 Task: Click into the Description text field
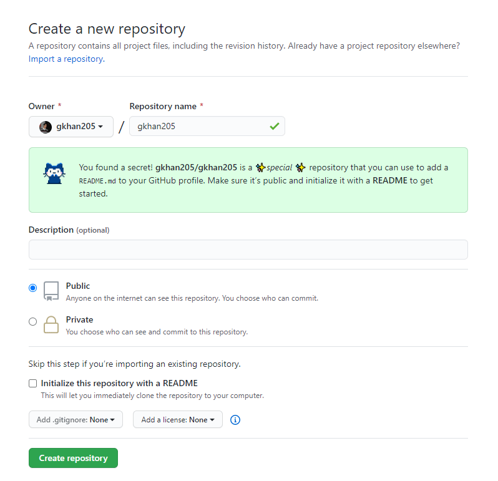248,250
